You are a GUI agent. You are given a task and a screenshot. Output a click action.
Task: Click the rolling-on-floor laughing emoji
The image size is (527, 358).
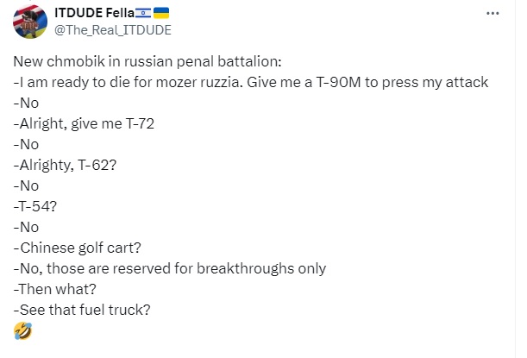22,330
